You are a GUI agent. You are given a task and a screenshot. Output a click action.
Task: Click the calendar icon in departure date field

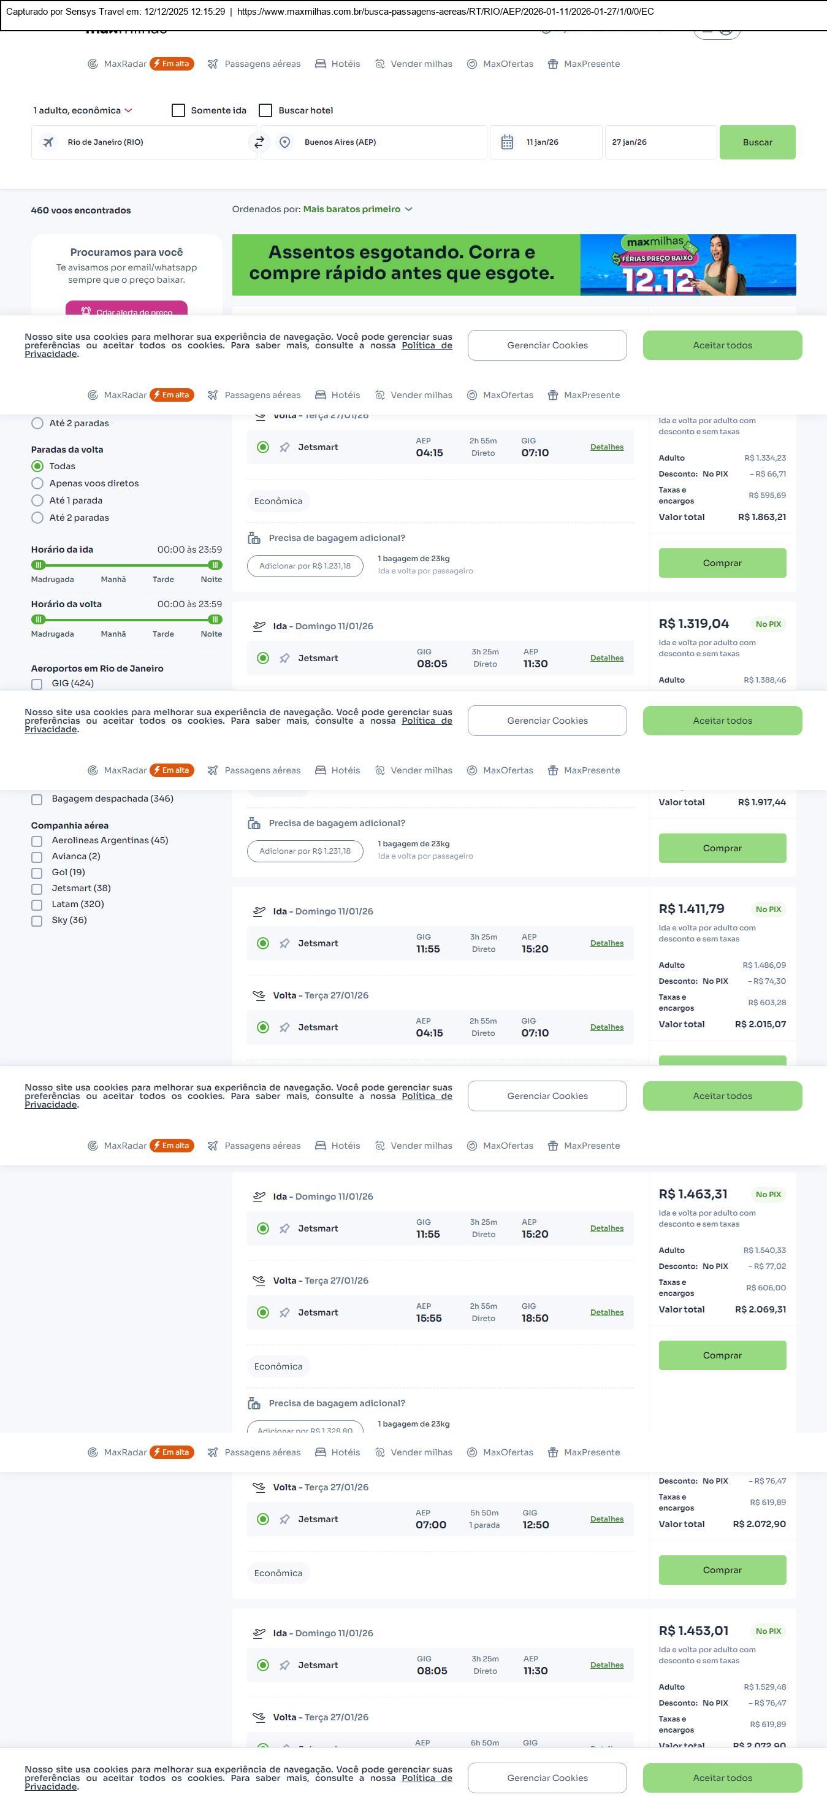[507, 142]
